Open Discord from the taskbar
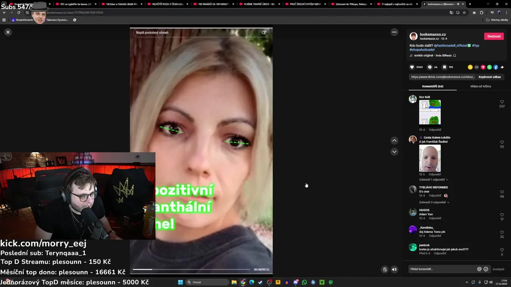Viewport: 511px width, 287px height. pyautogui.click(x=295, y=282)
